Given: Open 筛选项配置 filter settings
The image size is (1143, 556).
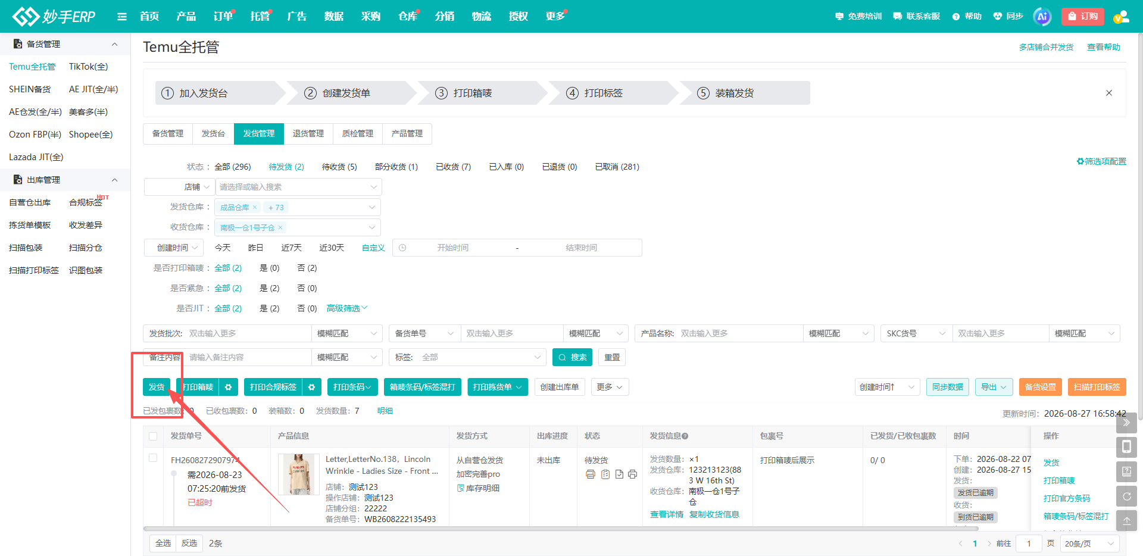Looking at the screenshot, I should point(1101,161).
